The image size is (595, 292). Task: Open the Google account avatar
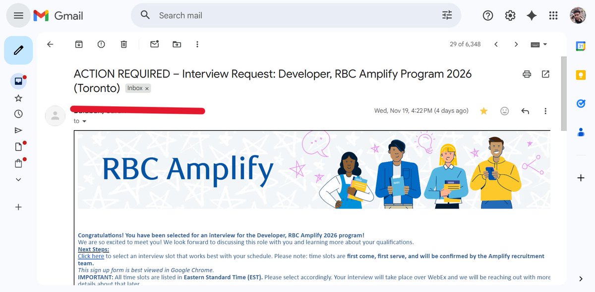point(578,15)
